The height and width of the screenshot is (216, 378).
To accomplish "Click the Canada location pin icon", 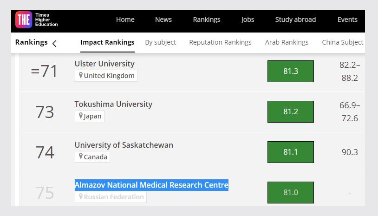I will [x=80, y=157].
